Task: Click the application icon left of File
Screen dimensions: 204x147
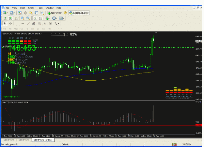Action: point(3,8)
